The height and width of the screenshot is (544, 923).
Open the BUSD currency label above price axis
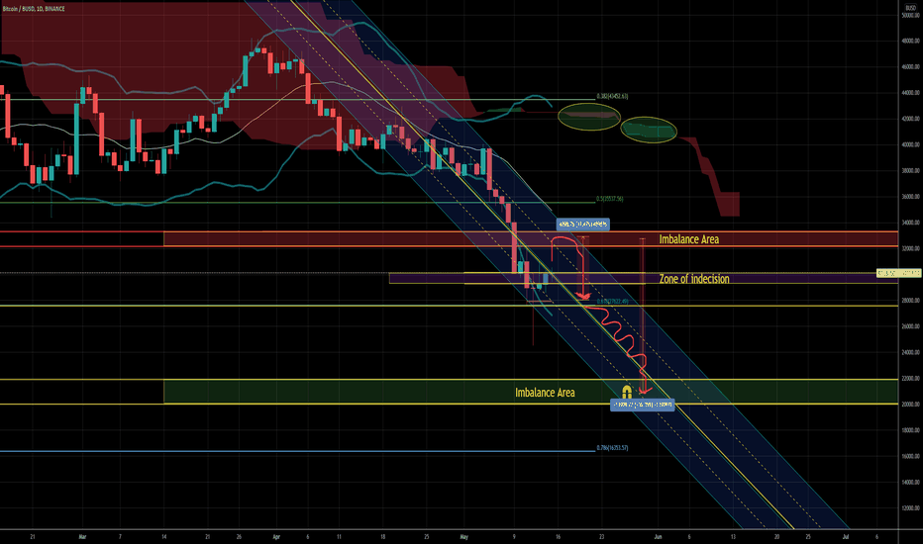point(910,8)
